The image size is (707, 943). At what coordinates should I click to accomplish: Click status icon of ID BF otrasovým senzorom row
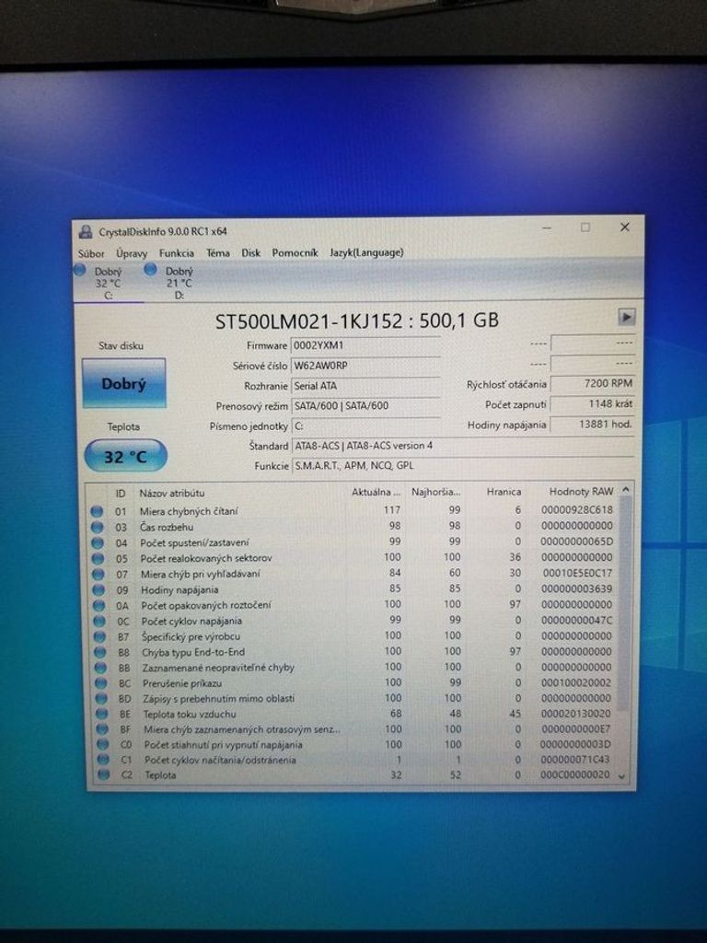(102, 729)
